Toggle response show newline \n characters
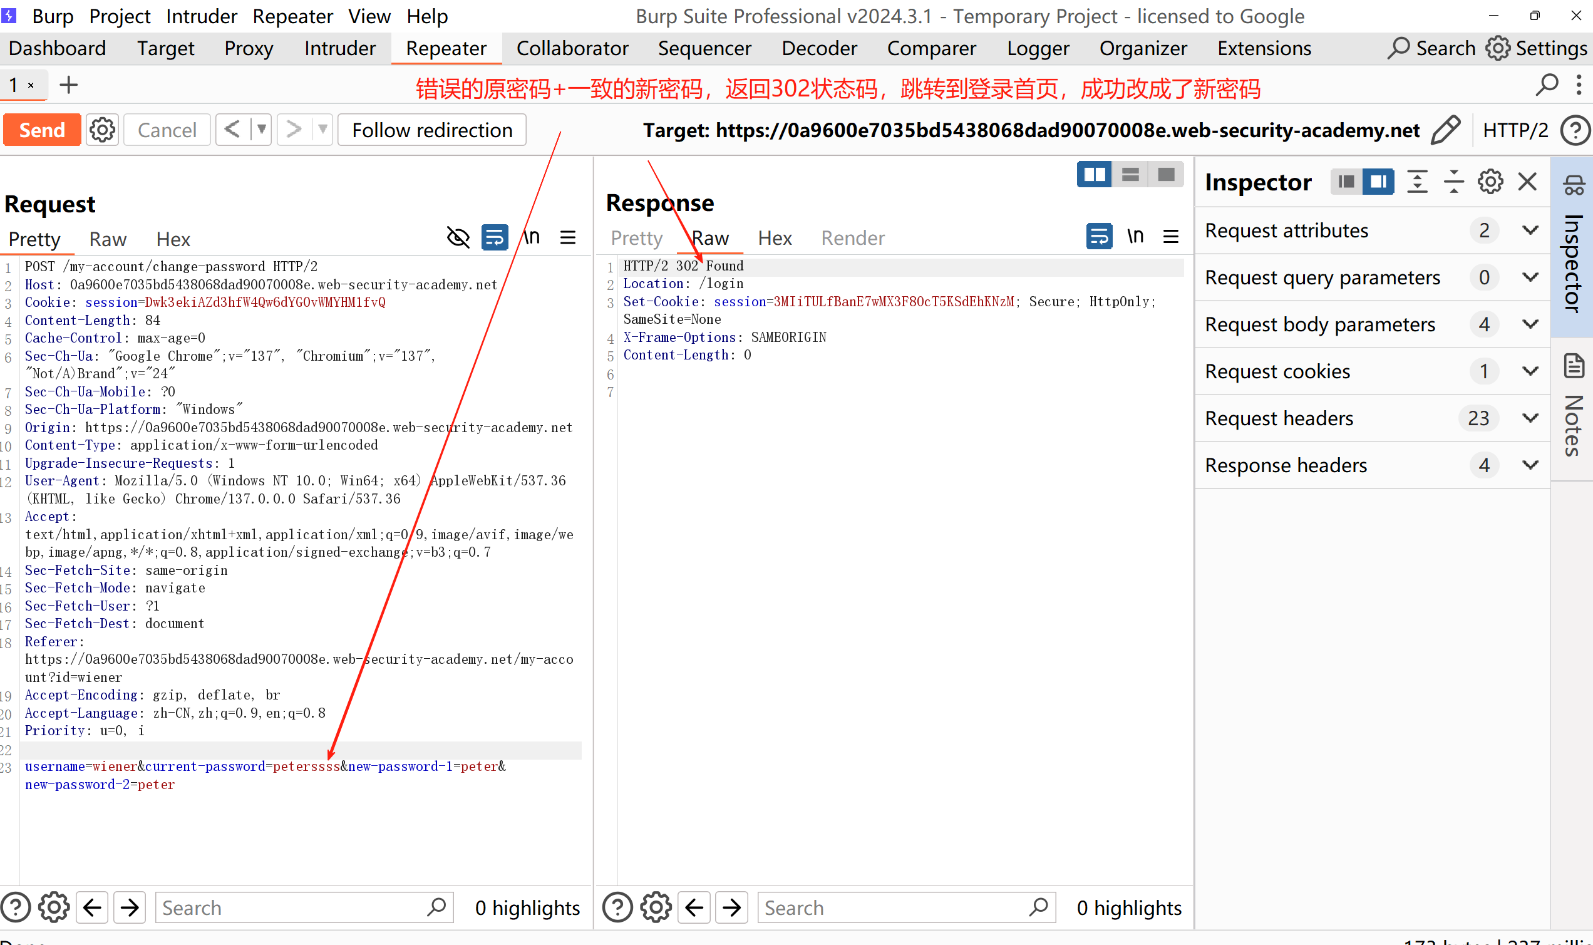This screenshot has width=1593, height=945. coord(1135,237)
